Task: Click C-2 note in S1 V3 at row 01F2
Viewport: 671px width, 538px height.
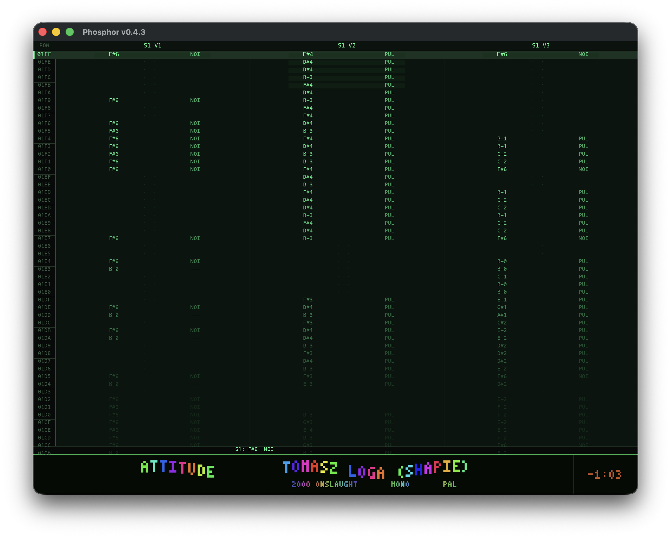Action: coord(502,154)
